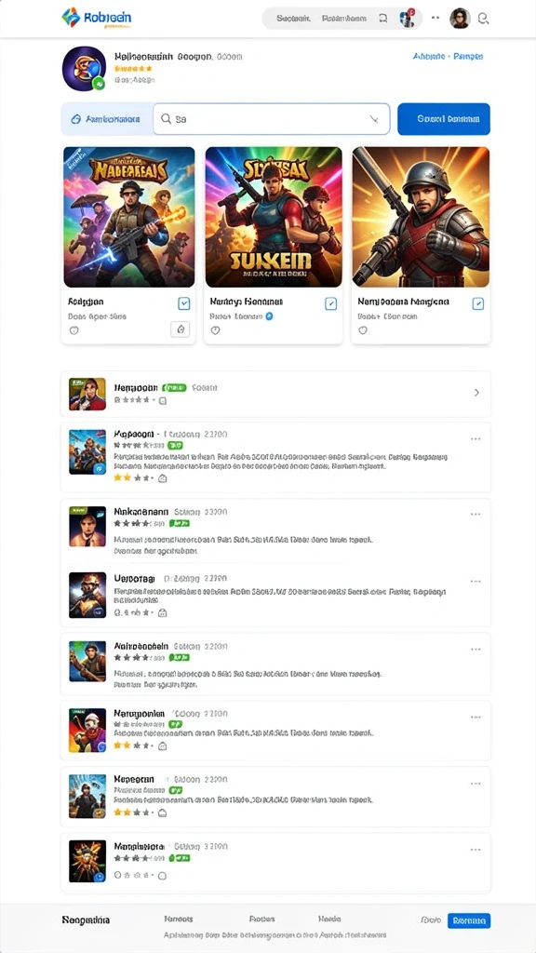Click the title text of the third game card
This screenshot has height=953, width=536.
pos(404,302)
